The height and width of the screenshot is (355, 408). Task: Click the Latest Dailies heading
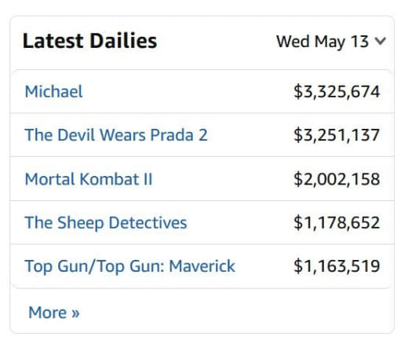click(89, 41)
